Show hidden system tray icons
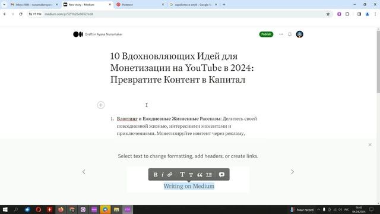Image resolution: width=380 pixels, height=214 pixels. [x=318, y=210]
